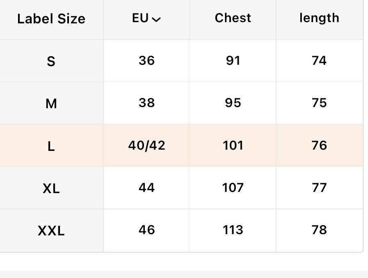Click length value 74 cell
The width and height of the screenshot is (368, 278).
click(x=319, y=61)
